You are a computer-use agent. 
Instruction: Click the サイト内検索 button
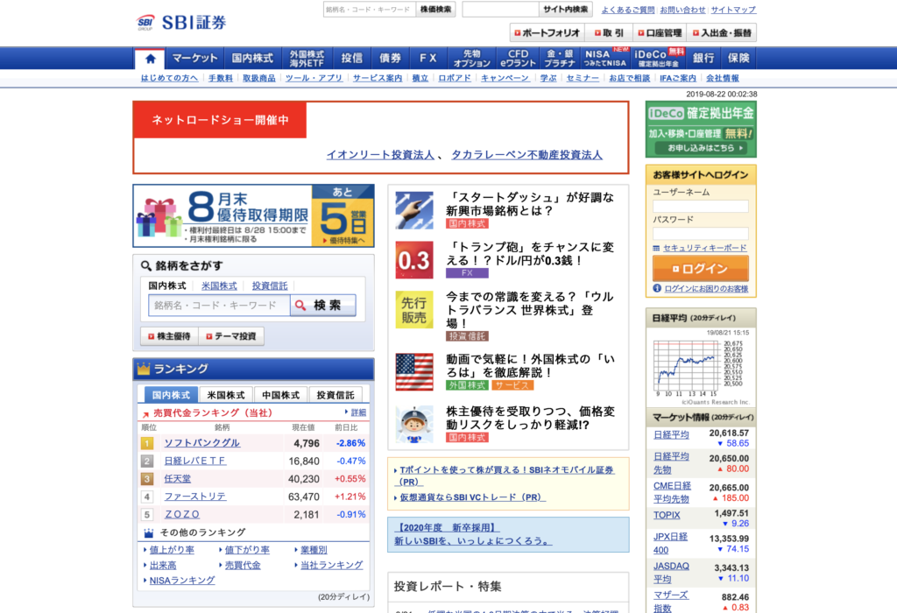pyautogui.click(x=565, y=10)
